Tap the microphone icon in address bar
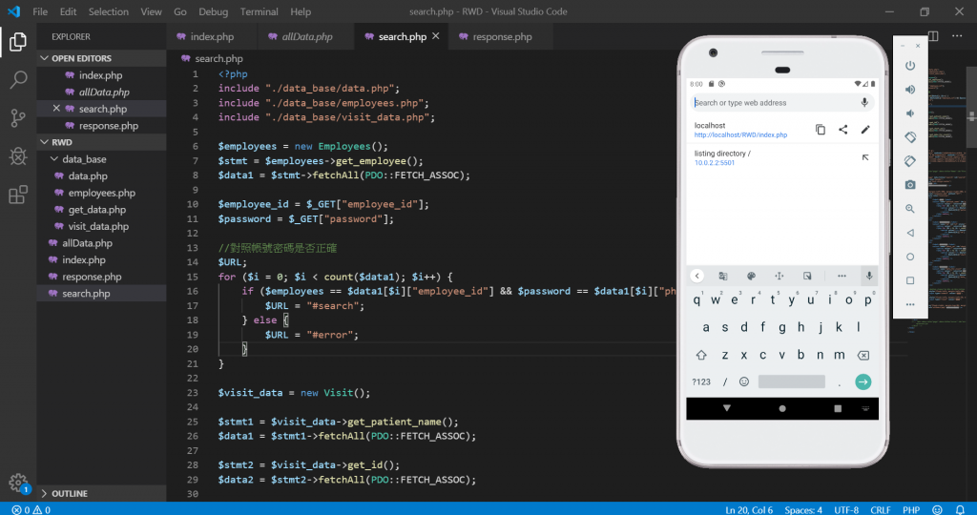Image resolution: width=977 pixels, height=515 pixels. pyautogui.click(x=864, y=102)
